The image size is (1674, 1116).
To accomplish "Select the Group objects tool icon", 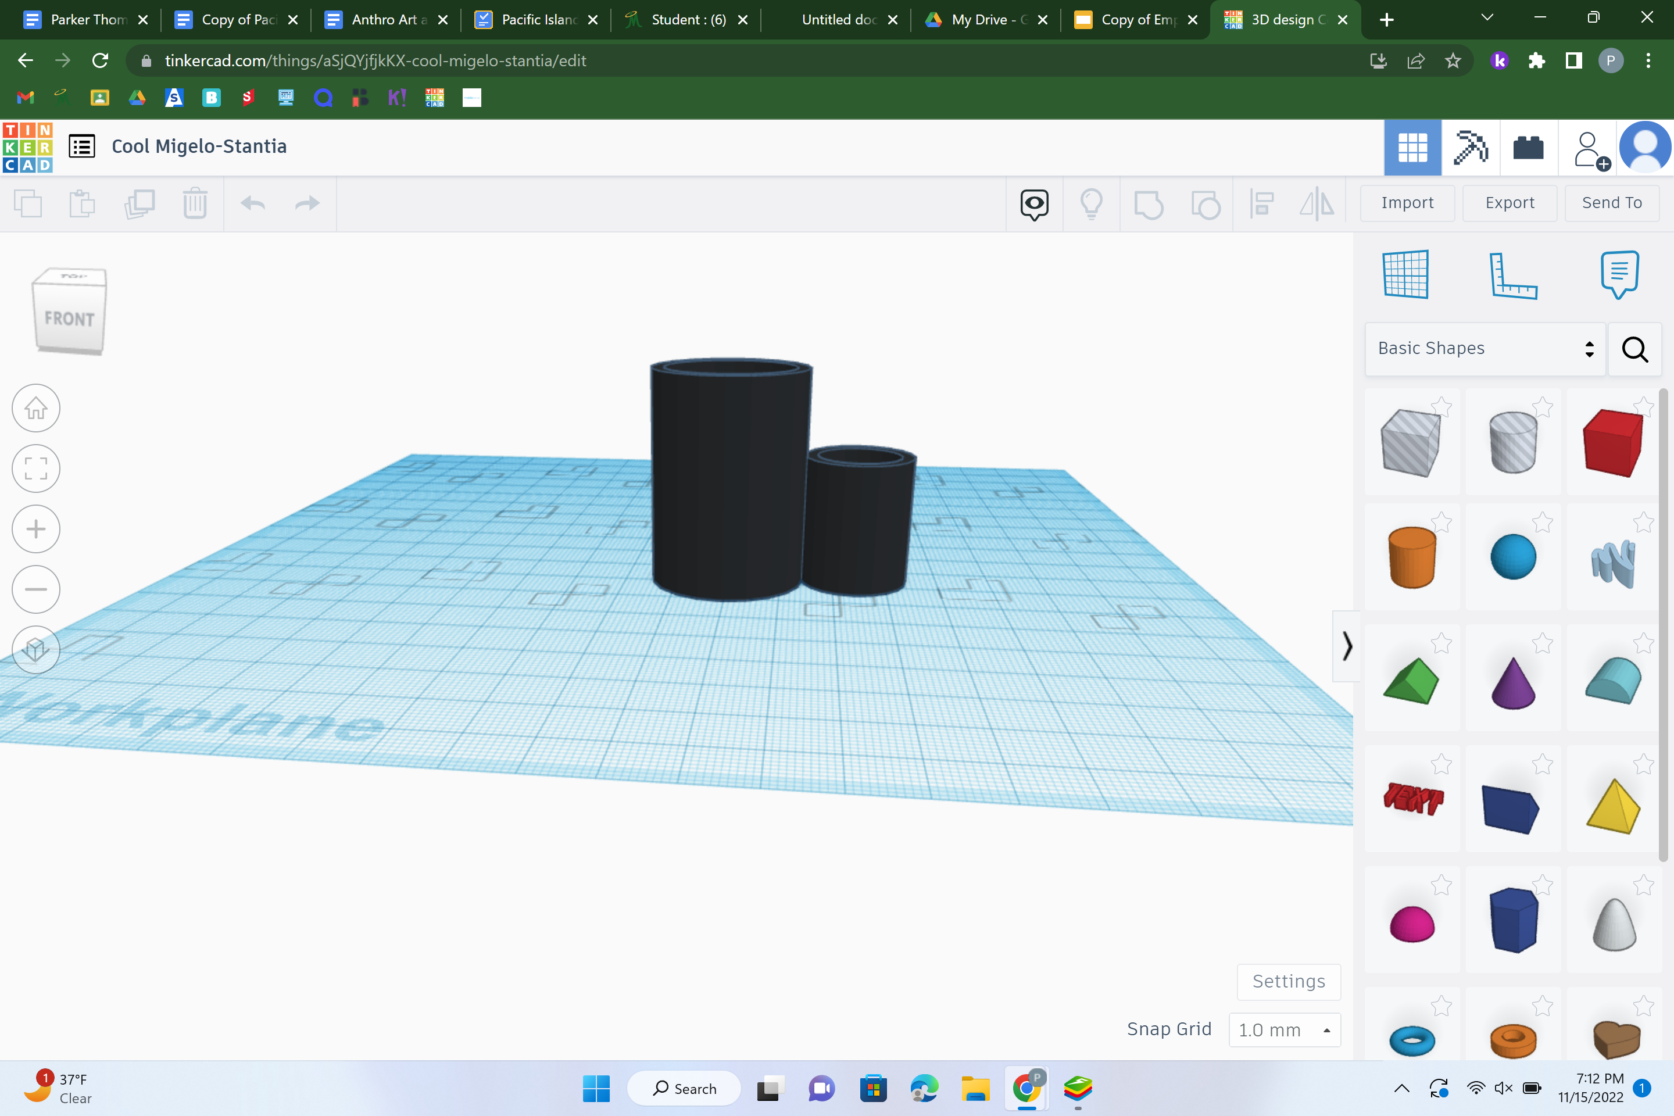I will (x=1147, y=203).
